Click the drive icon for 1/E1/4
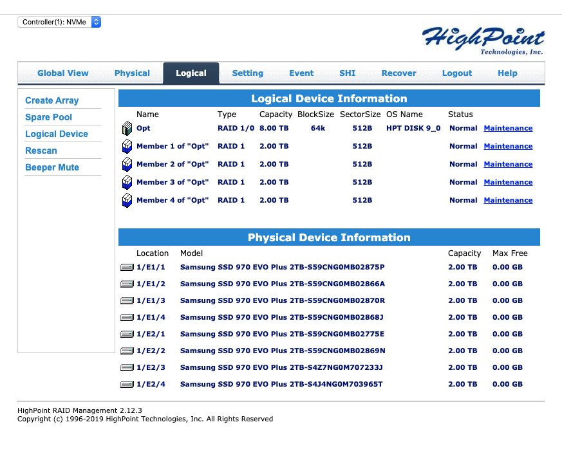The height and width of the screenshot is (449, 562). (x=127, y=317)
